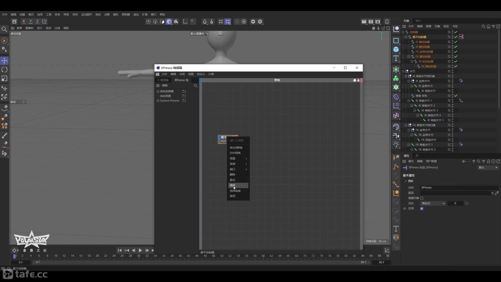Collapse the 控制器 tree node

pos(403,32)
